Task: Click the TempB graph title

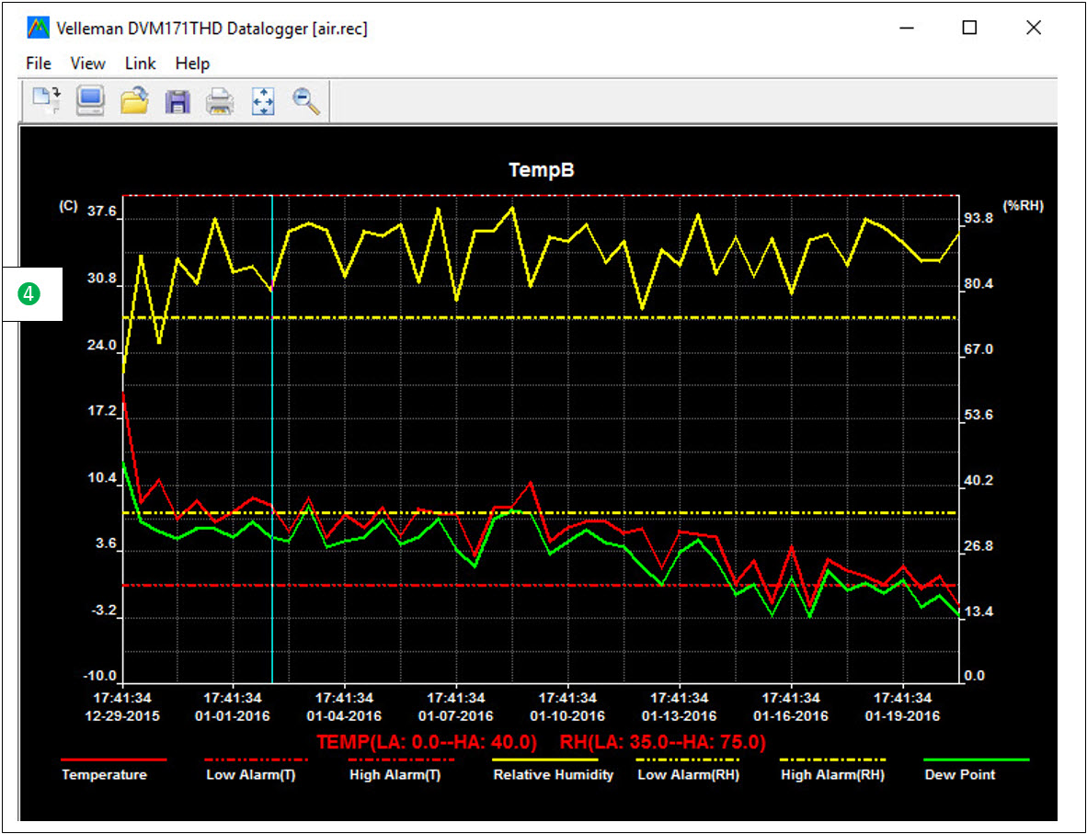Action: point(542,170)
